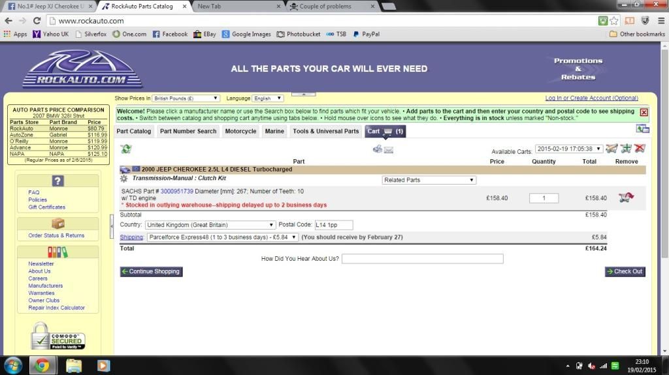This screenshot has width=669, height=375.
Task: Go back with browser arrow
Action: [x=8, y=20]
